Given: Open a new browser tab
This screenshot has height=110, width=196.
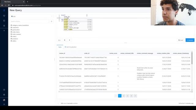Looking at the screenshot, I should 28,2.
